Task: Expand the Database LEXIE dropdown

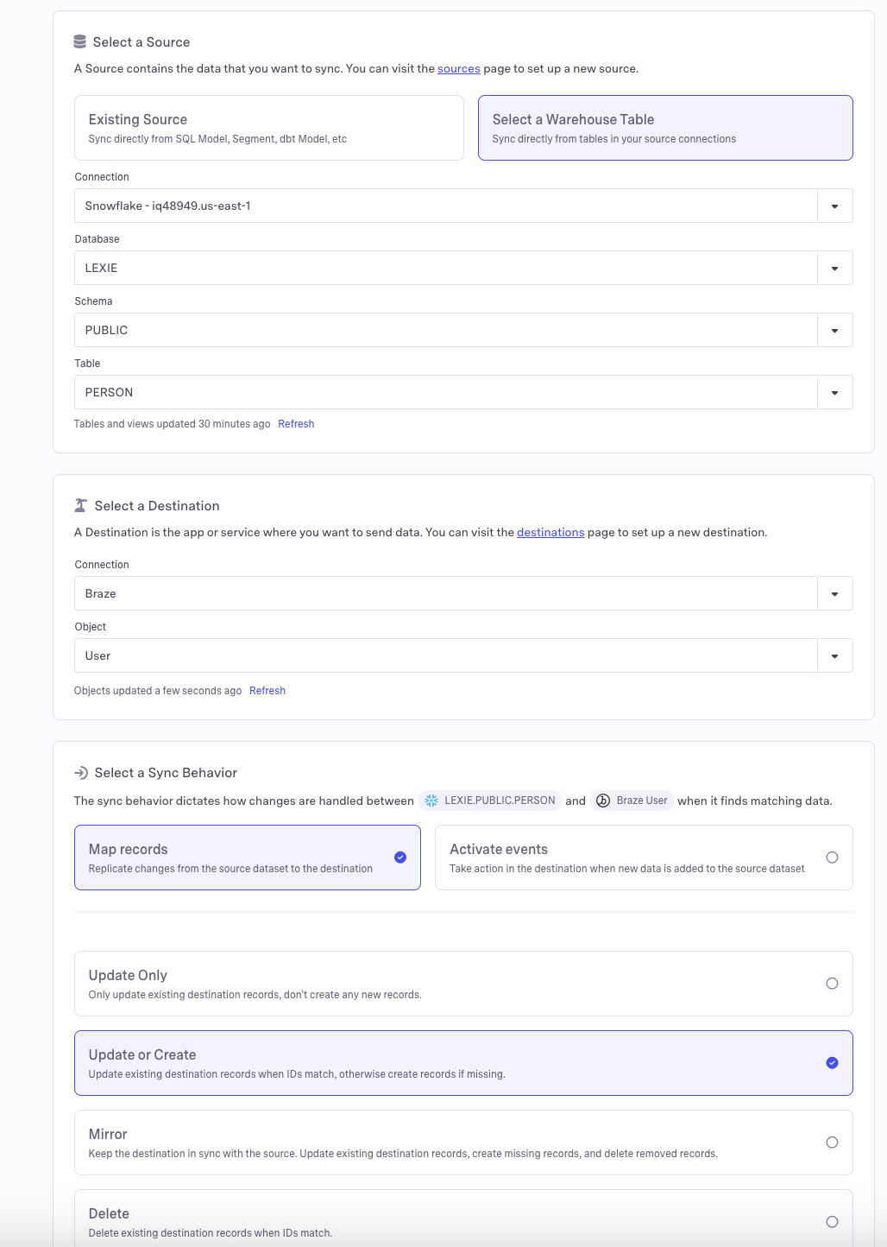Action: click(x=834, y=269)
